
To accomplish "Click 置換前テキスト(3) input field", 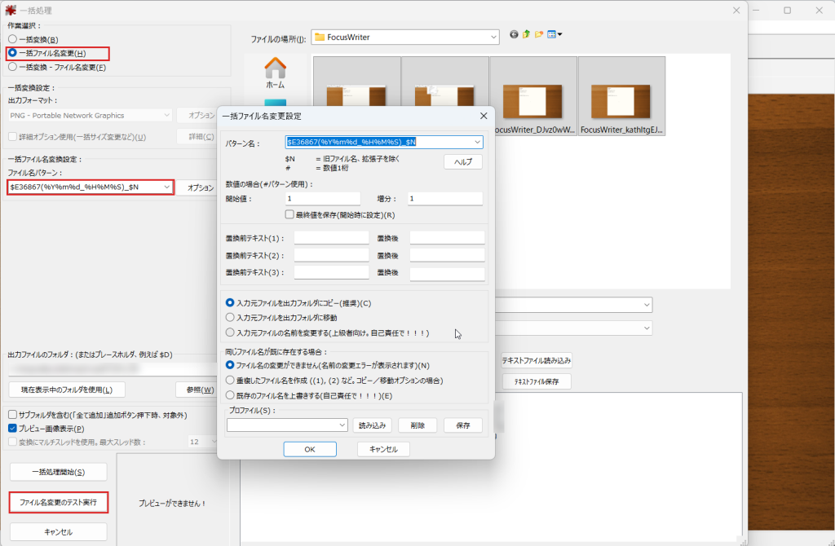I will pos(331,272).
